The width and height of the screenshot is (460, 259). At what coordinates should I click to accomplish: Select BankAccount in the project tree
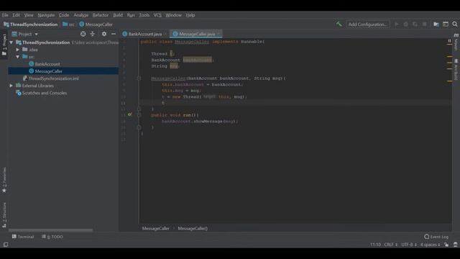pos(47,64)
